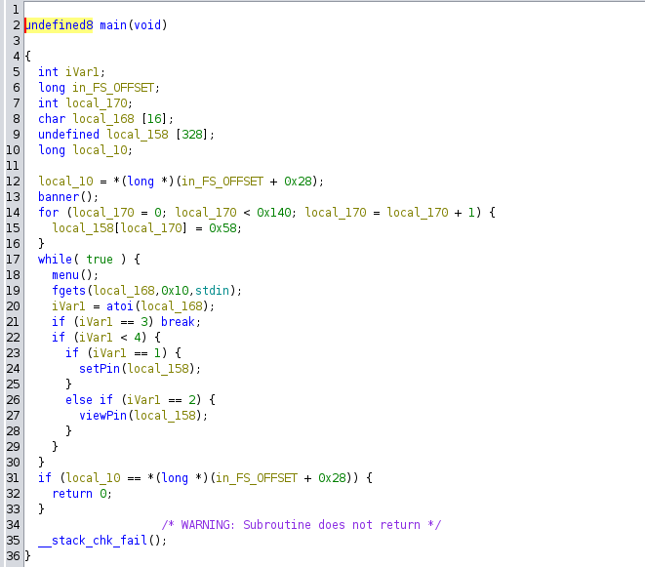Click the constant '0x28' on line 12

click(x=298, y=182)
